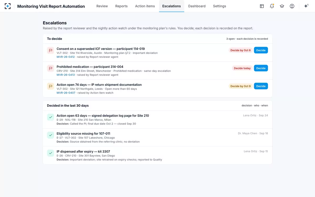Go to the Dashboard tab
This screenshot has width=315, height=197.
point(197,6)
